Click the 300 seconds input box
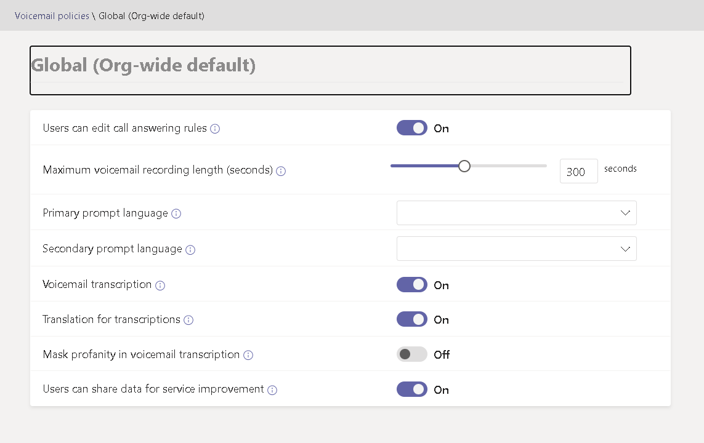 pyautogui.click(x=578, y=172)
